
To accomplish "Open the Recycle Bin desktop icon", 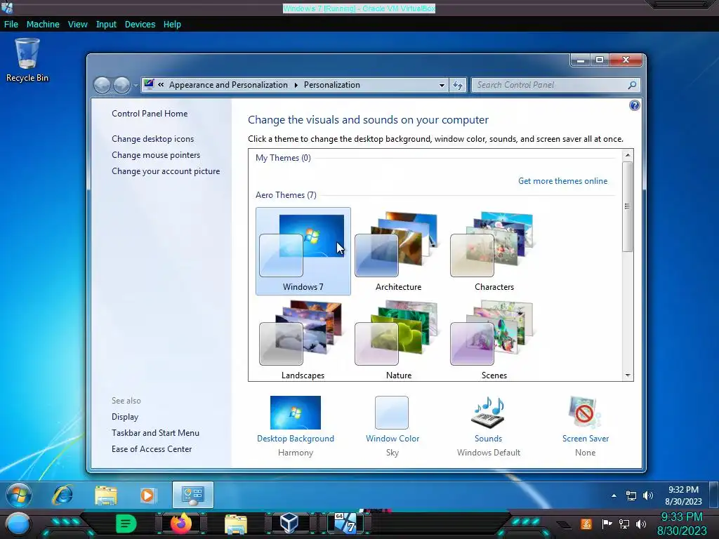I will [x=27, y=60].
